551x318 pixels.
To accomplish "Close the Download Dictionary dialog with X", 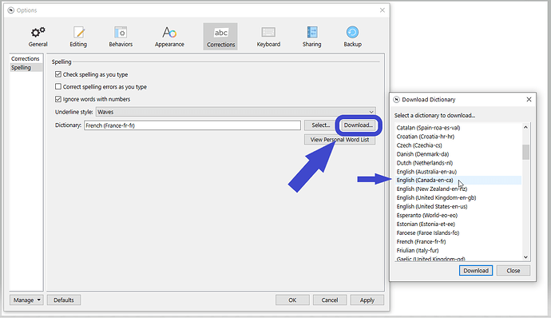I will pos(529,100).
